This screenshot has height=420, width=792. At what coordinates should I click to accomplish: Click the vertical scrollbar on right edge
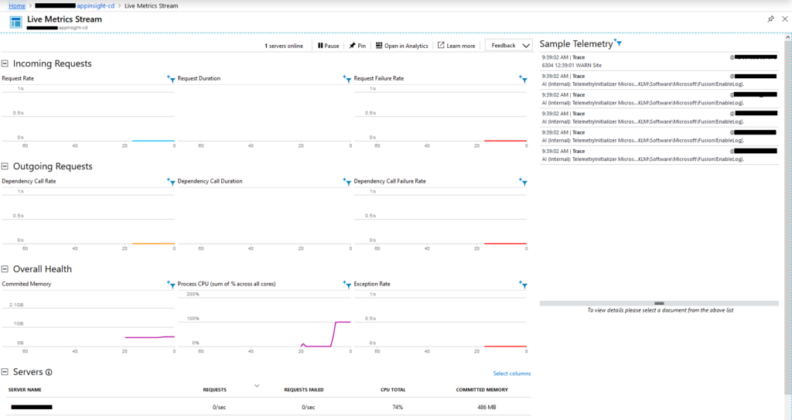pos(788,217)
